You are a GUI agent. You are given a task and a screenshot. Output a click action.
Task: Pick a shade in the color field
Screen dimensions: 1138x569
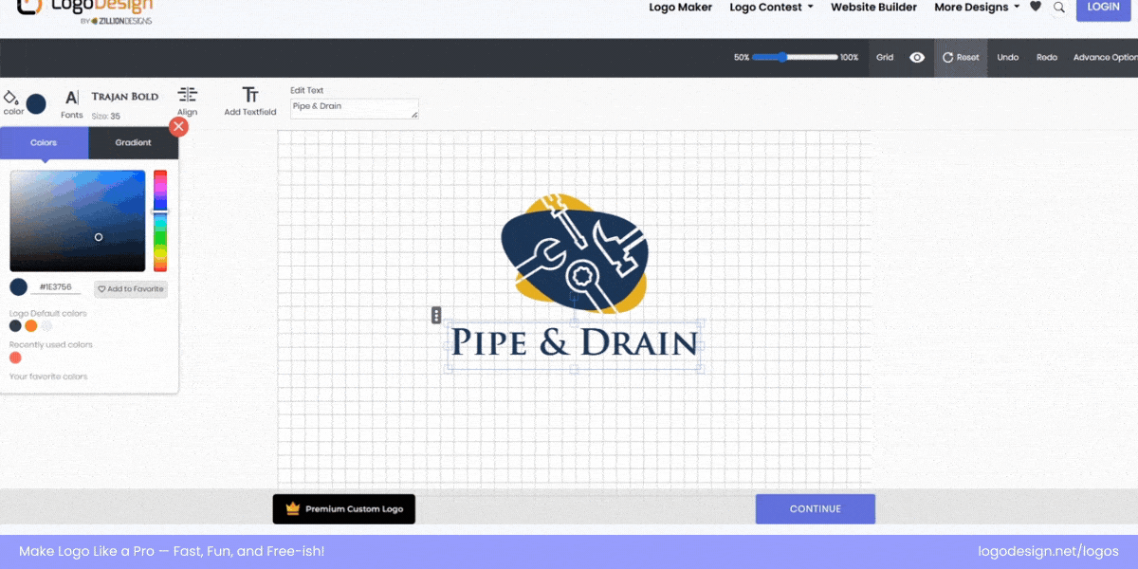(78, 221)
